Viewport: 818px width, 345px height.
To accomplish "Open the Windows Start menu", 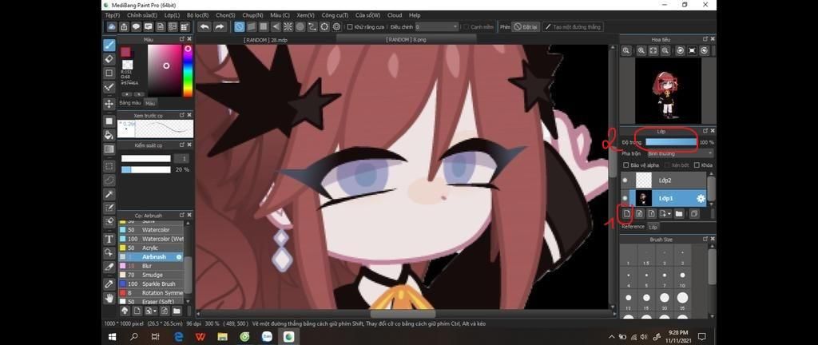I will point(112,337).
